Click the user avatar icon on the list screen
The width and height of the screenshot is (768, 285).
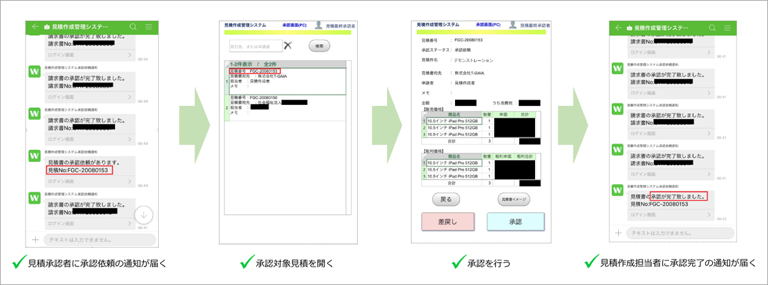pyautogui.click(x=318, y=25)
